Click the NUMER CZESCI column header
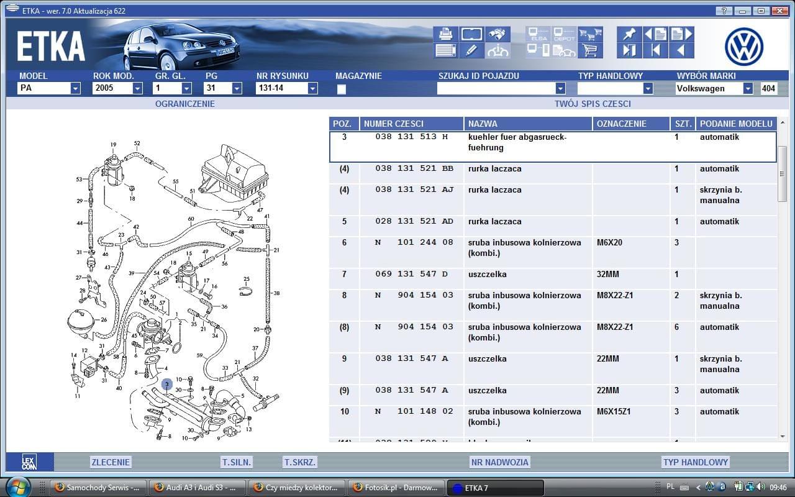This screenshot has height=497, width=795. point(411,124)
